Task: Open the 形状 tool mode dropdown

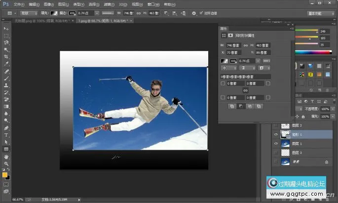Action: pyautogui.click(x=28, y=13)
